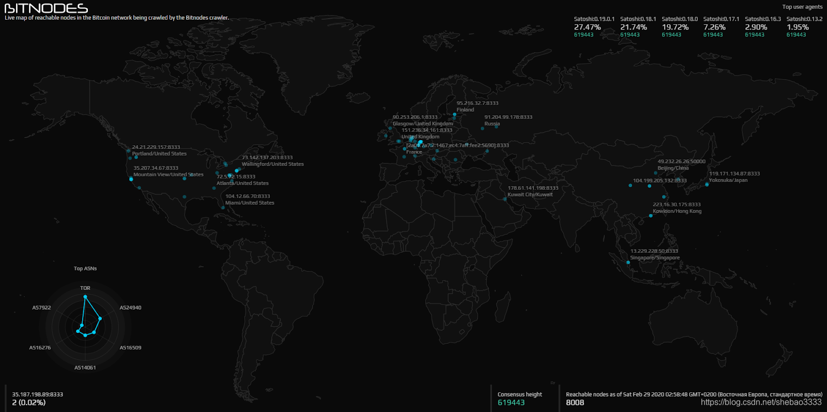The height and width of the screenshot is (412, 827).
Task: Click the Finland node label
Action: pyautogui.click(x=465, y=110)
